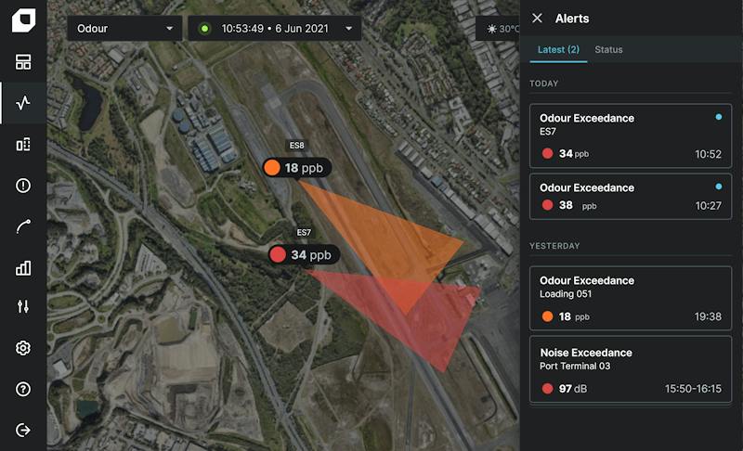Click the TODAY section heading
743x451 pixels.
544,84
